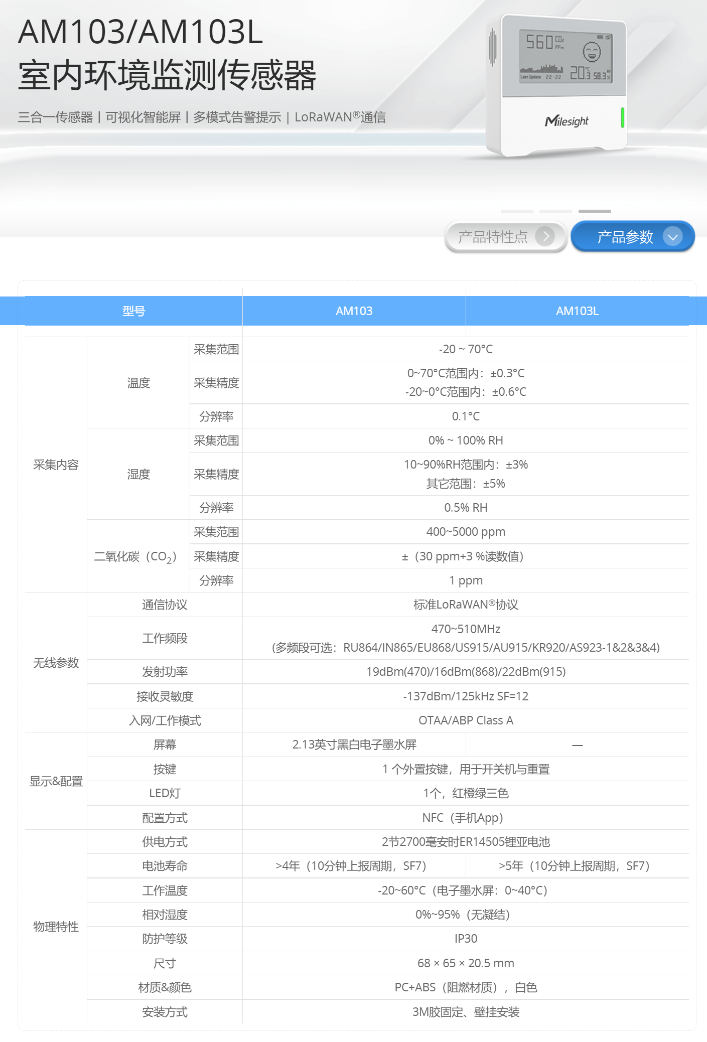Click the Milesight sensor product image
707x1042 pixels.
pyautogui.click(x=557, y=84)
